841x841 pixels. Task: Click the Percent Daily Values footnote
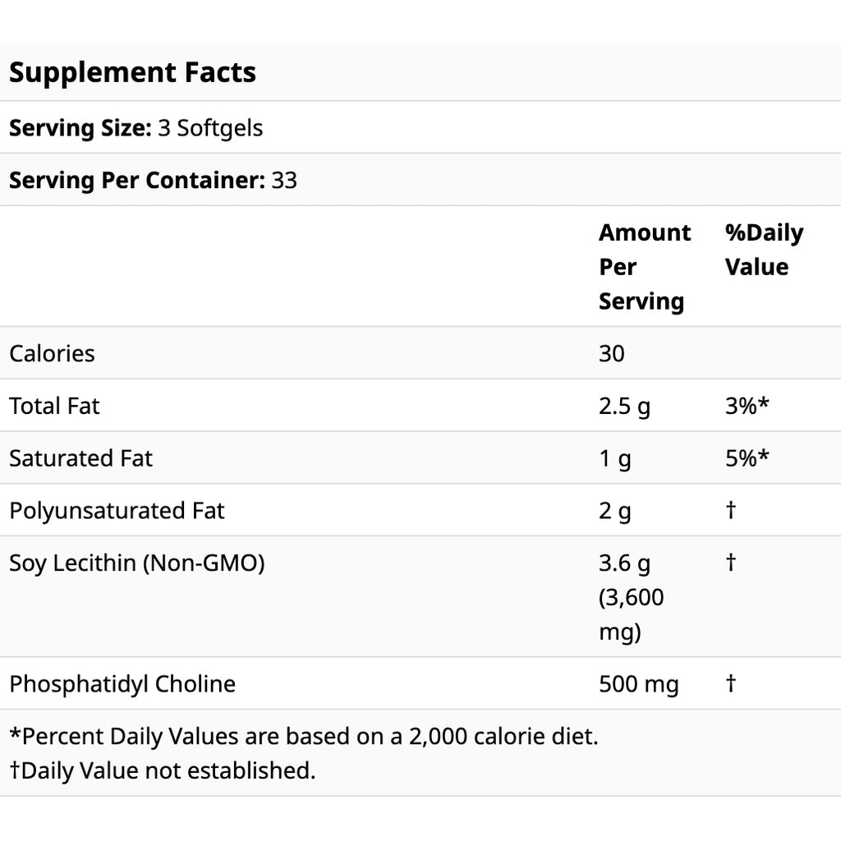(x=304, y=736)
